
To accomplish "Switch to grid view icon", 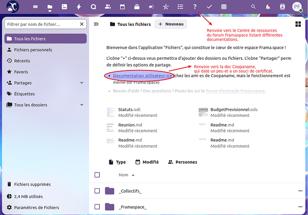I will click(x=298, y=24).
